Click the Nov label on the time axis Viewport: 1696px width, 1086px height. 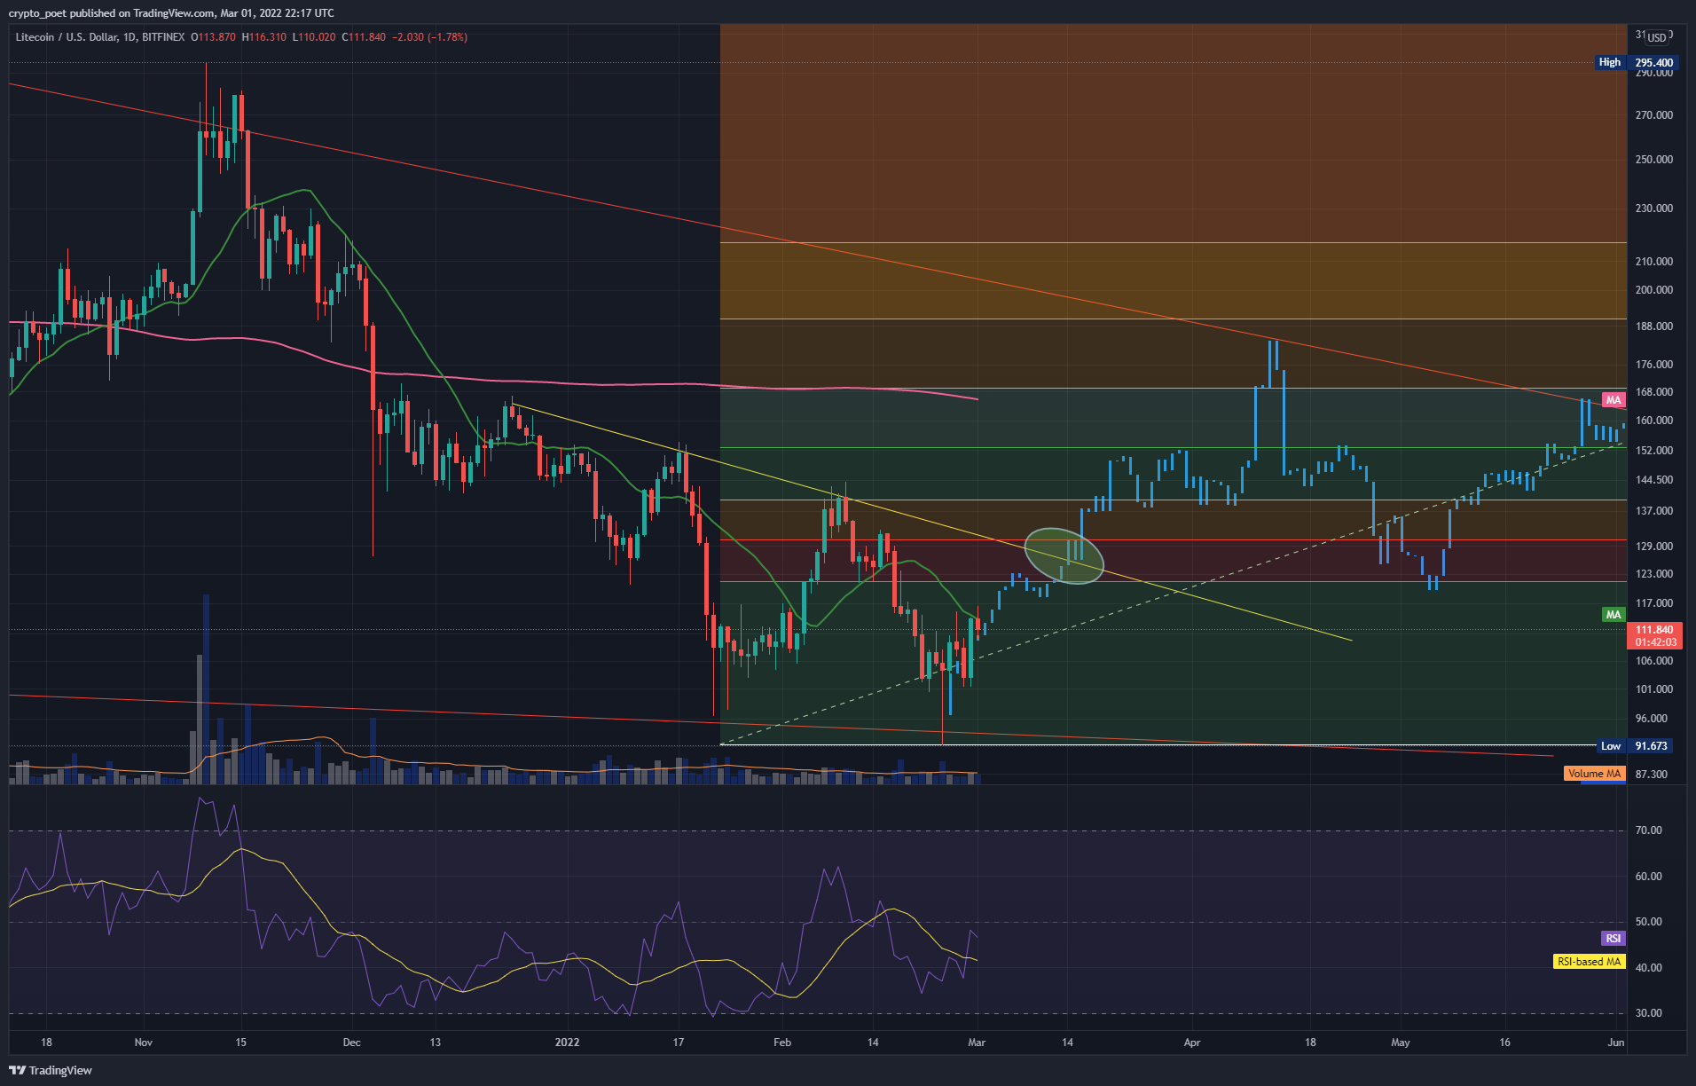pos(143,1043)
